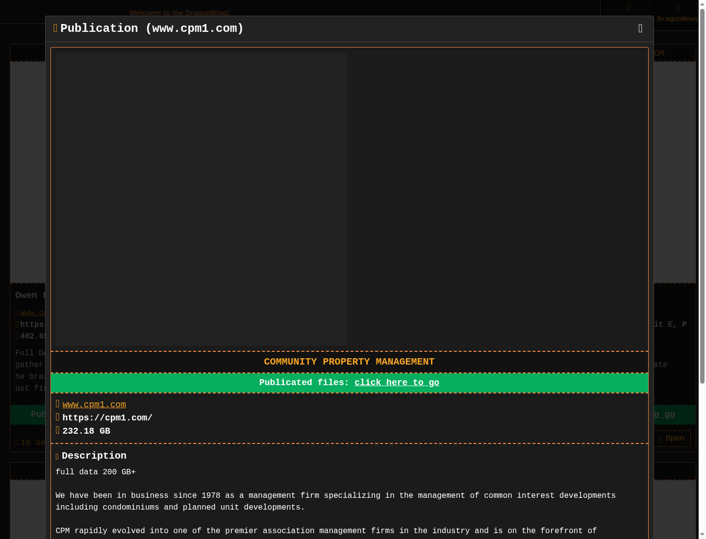
Task: Click the Publication (www.cpm1.com) title text
Action: tap(152, 28)
